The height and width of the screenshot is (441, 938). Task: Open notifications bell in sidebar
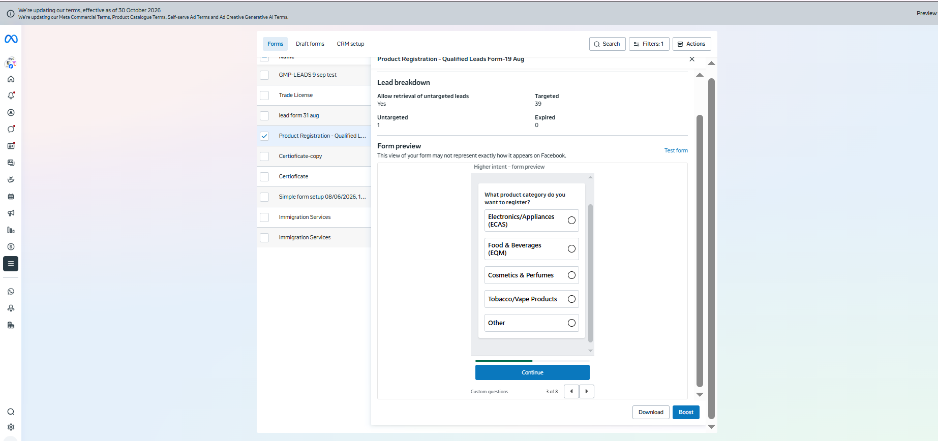(x=11, y=96)
